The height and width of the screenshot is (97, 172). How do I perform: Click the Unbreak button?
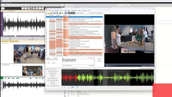pyautogui.click(x=99, y=59)
